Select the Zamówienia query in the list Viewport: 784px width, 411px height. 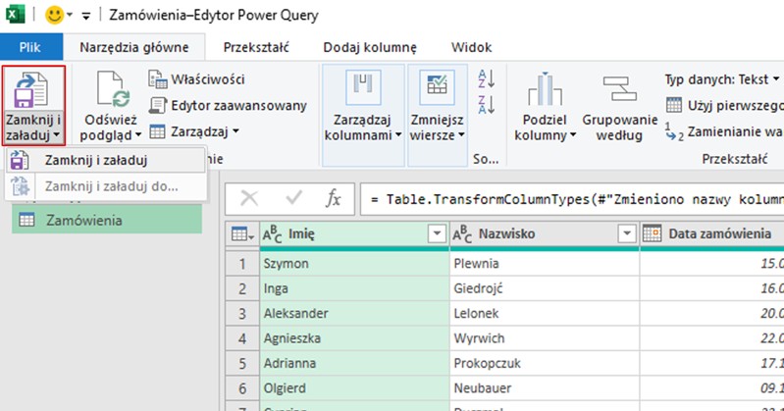click(107, 220)
